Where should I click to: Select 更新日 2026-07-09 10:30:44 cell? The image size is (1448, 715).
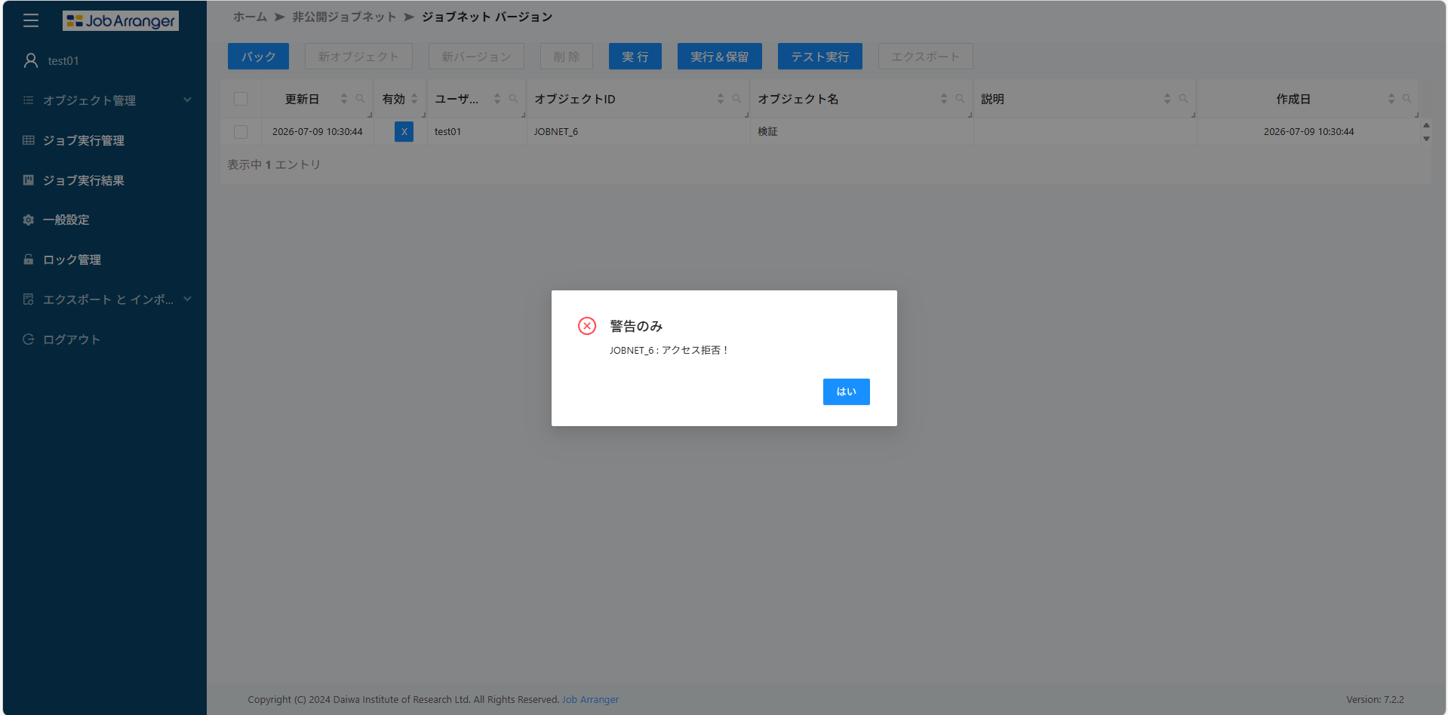click(x=317, y=132)
